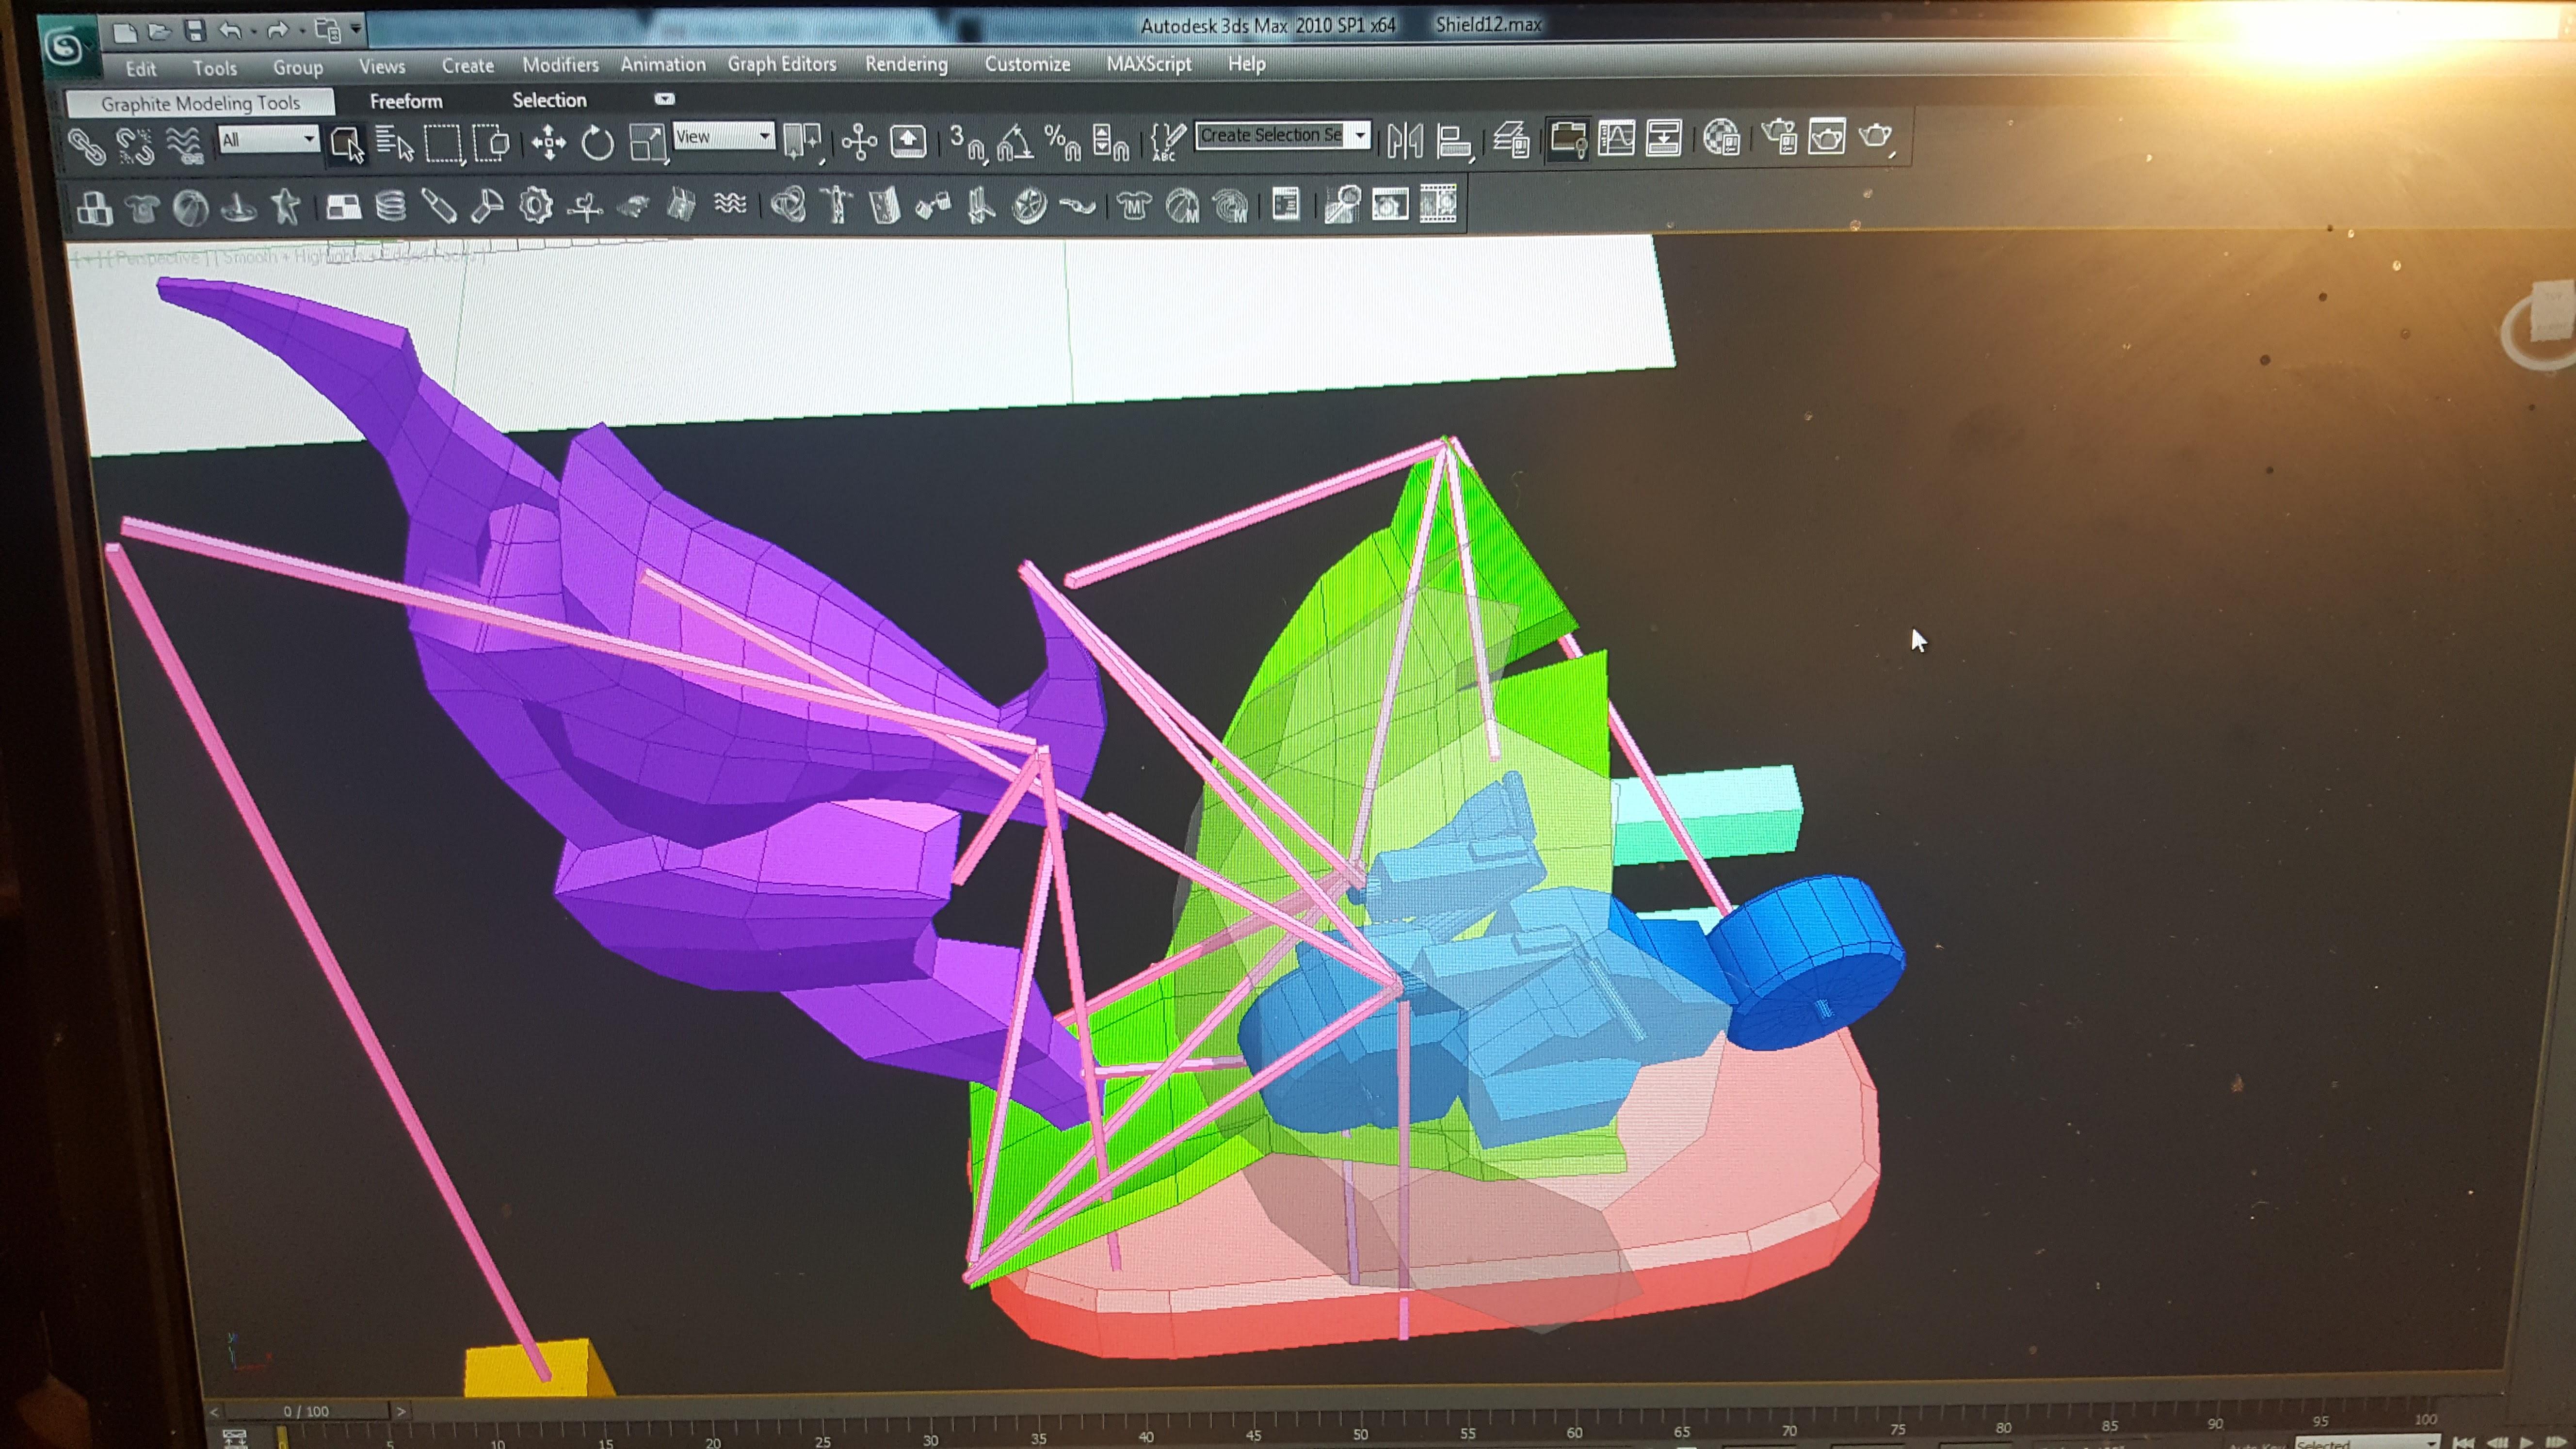Open the Graph Editors menu
This screenshot has width=2576, height=1449.
pyautogui.click(x=782, y=64)
